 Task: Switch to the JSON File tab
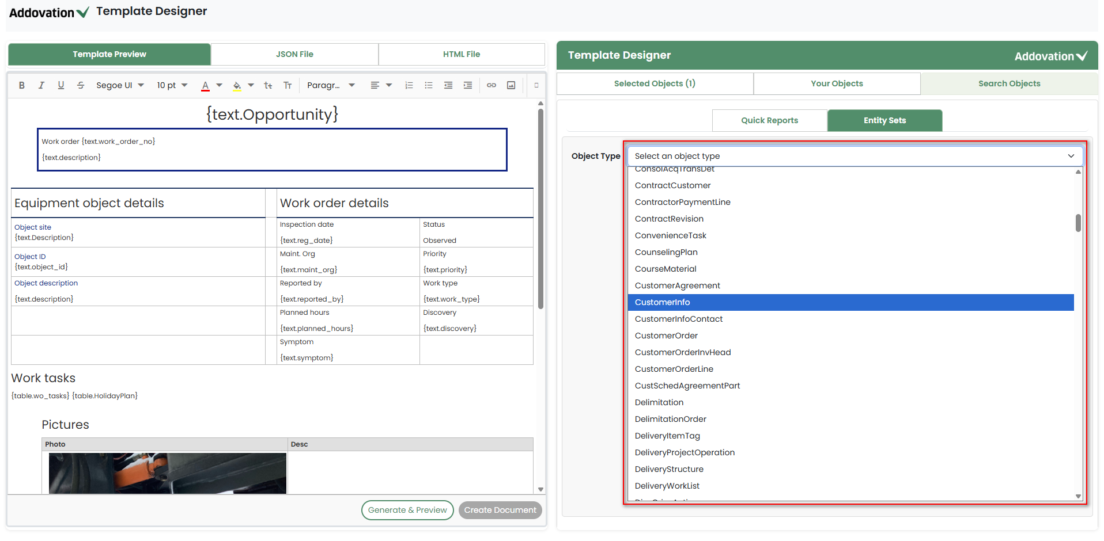pyautogui.click(x=294, y=54)
